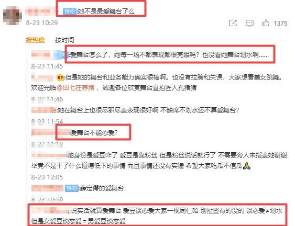Click the 铁粉 badge beside 薛定谔的爱舞台
The height and width of the screenshot is (226, 295).
coord(72,188)
